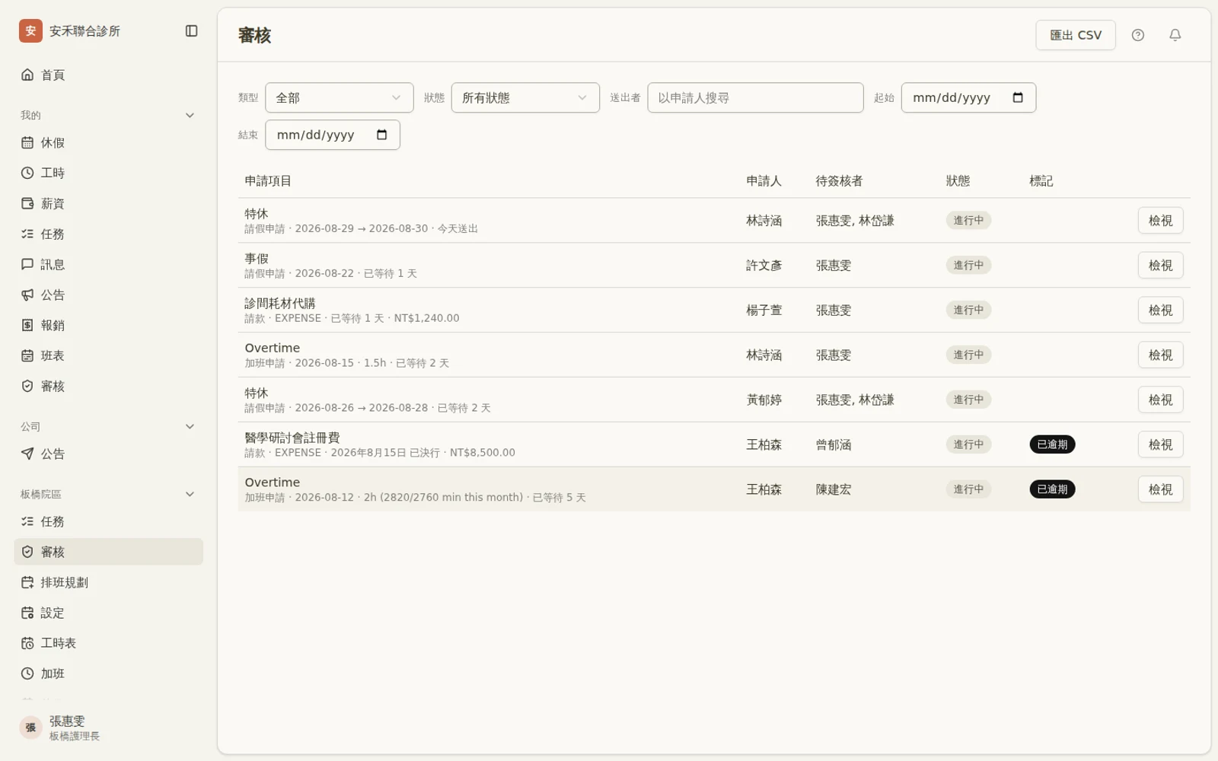
Task: Click the 安禾聯合診所 logo
Action: point(30,31)
